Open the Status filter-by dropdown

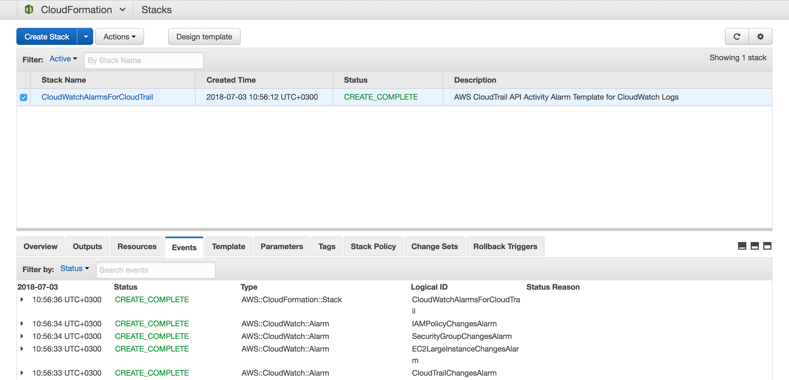(75, 269)
